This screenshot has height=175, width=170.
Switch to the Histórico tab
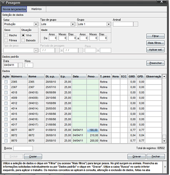click(x=36, y=9)
